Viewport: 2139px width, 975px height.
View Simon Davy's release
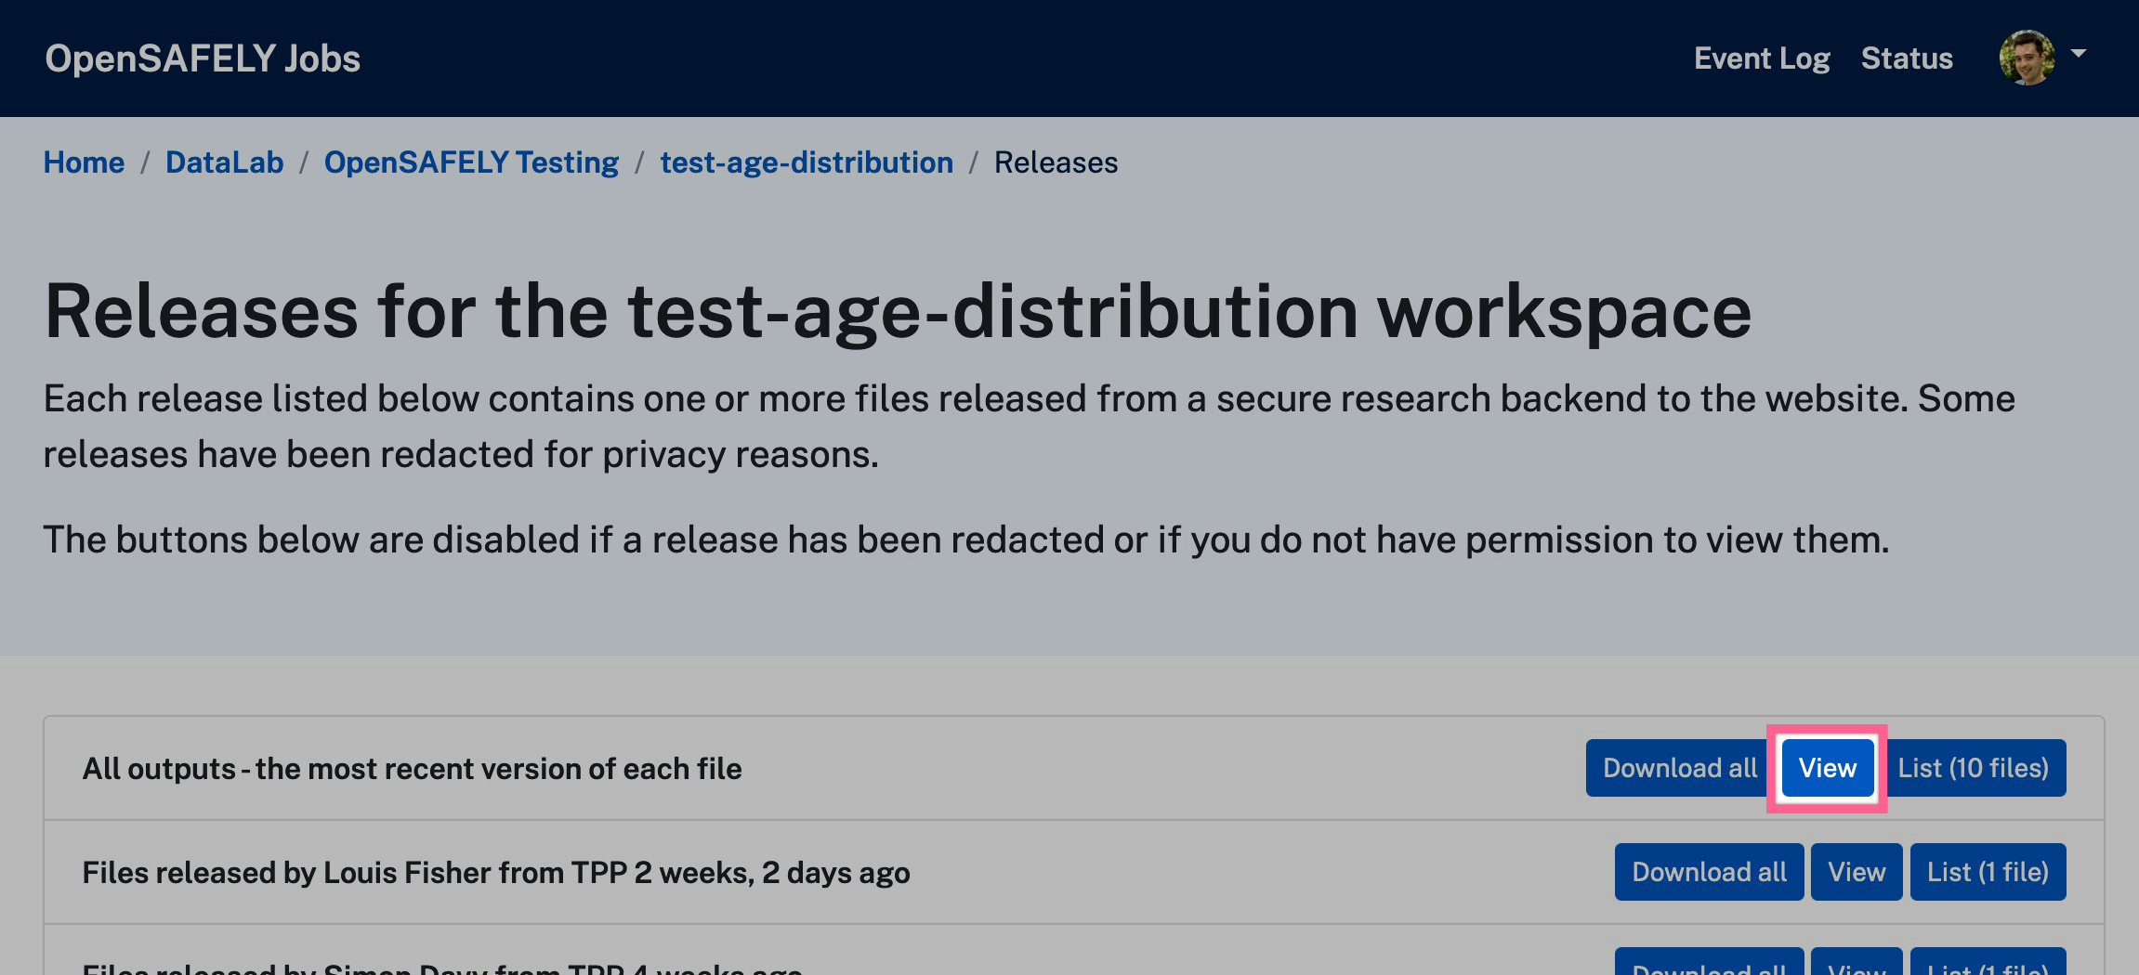tap(1857, 966)
